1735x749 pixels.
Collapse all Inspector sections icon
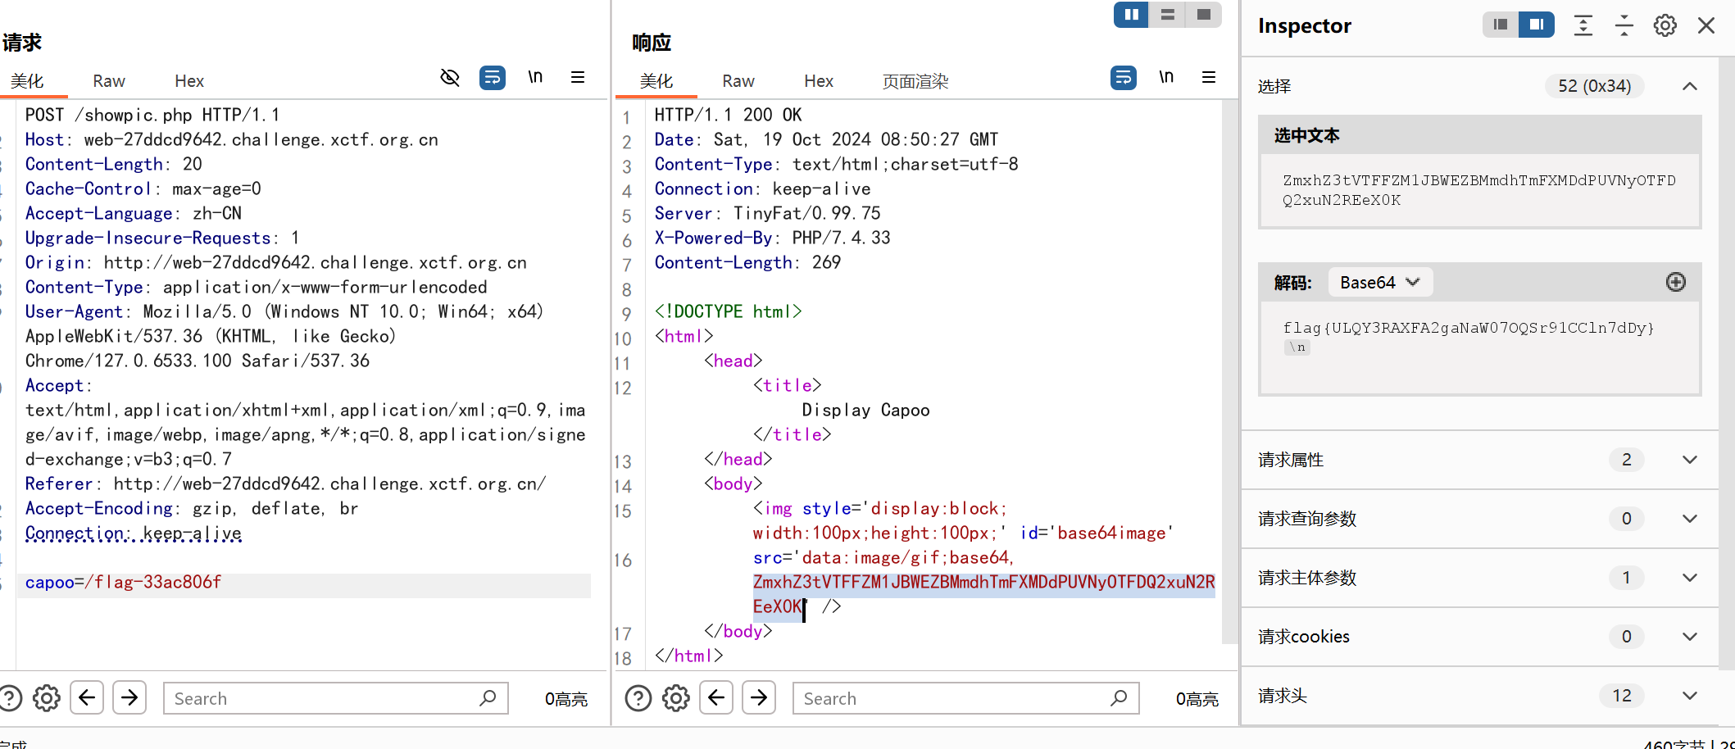tap(1624, 25)
